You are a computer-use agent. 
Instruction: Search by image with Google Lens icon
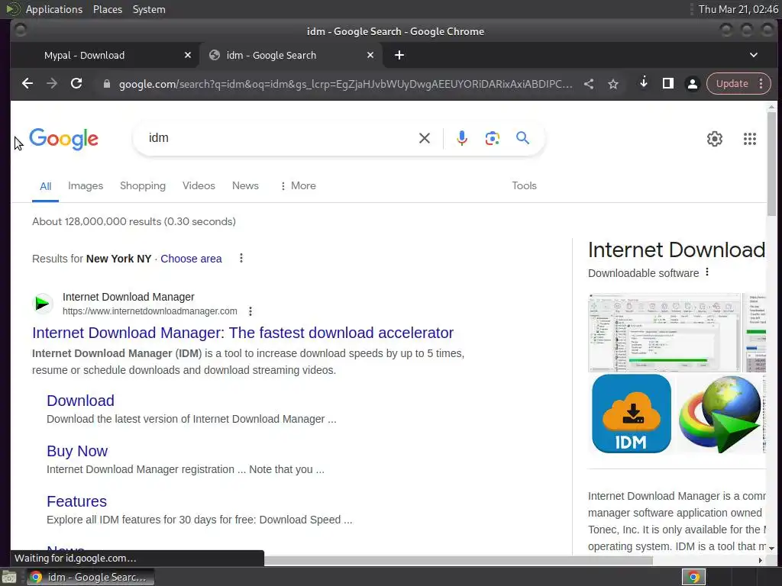point(493,138)
